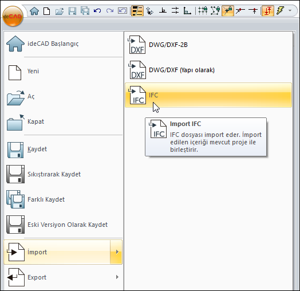The width and height of the screenshot is (300, 291).
Task: Click the DXF icon beside Yapı olarak
Action: pyautogui.click(x=137, y=70)
